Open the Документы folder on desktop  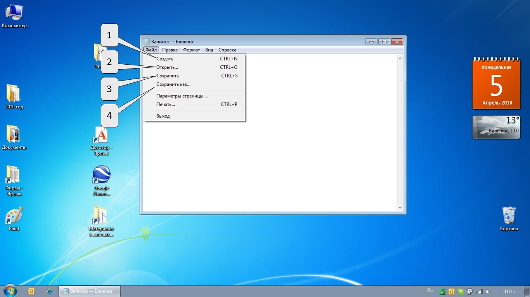14,134
